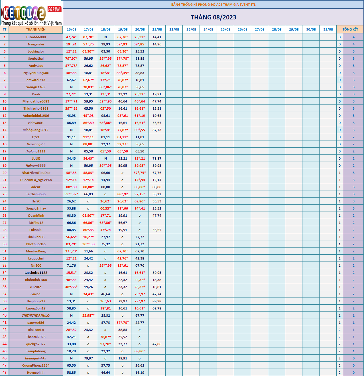Select the 19/08 date column header
364x376 pixels.
[123, 29]
